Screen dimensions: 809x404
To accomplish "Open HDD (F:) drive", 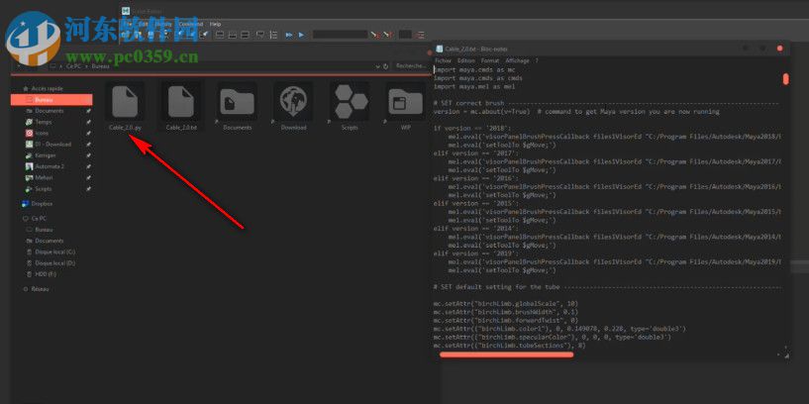I will [46, 274].
